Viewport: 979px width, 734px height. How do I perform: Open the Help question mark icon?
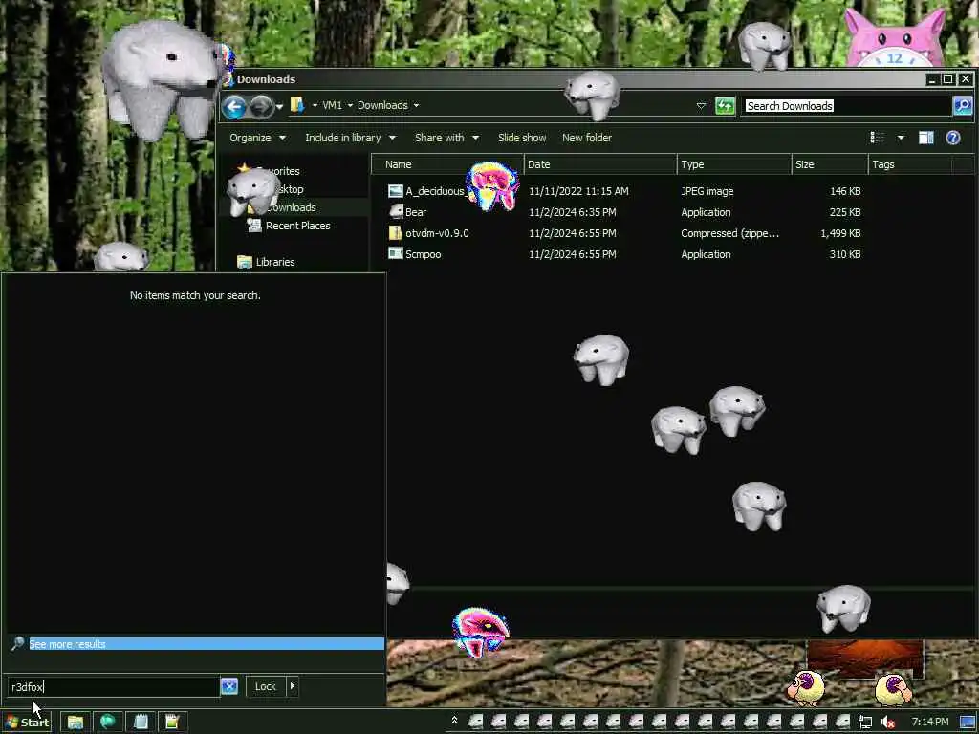click(x=953, y=138)
